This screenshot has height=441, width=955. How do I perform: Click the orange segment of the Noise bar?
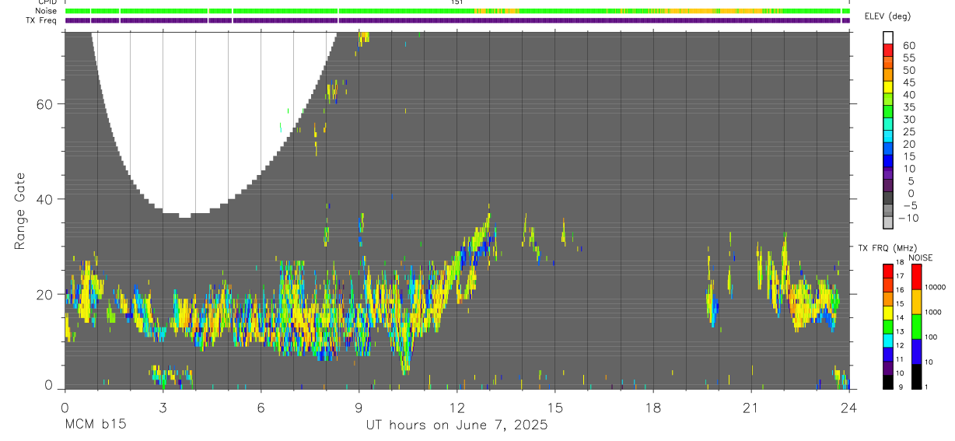(x=692, y=11)
